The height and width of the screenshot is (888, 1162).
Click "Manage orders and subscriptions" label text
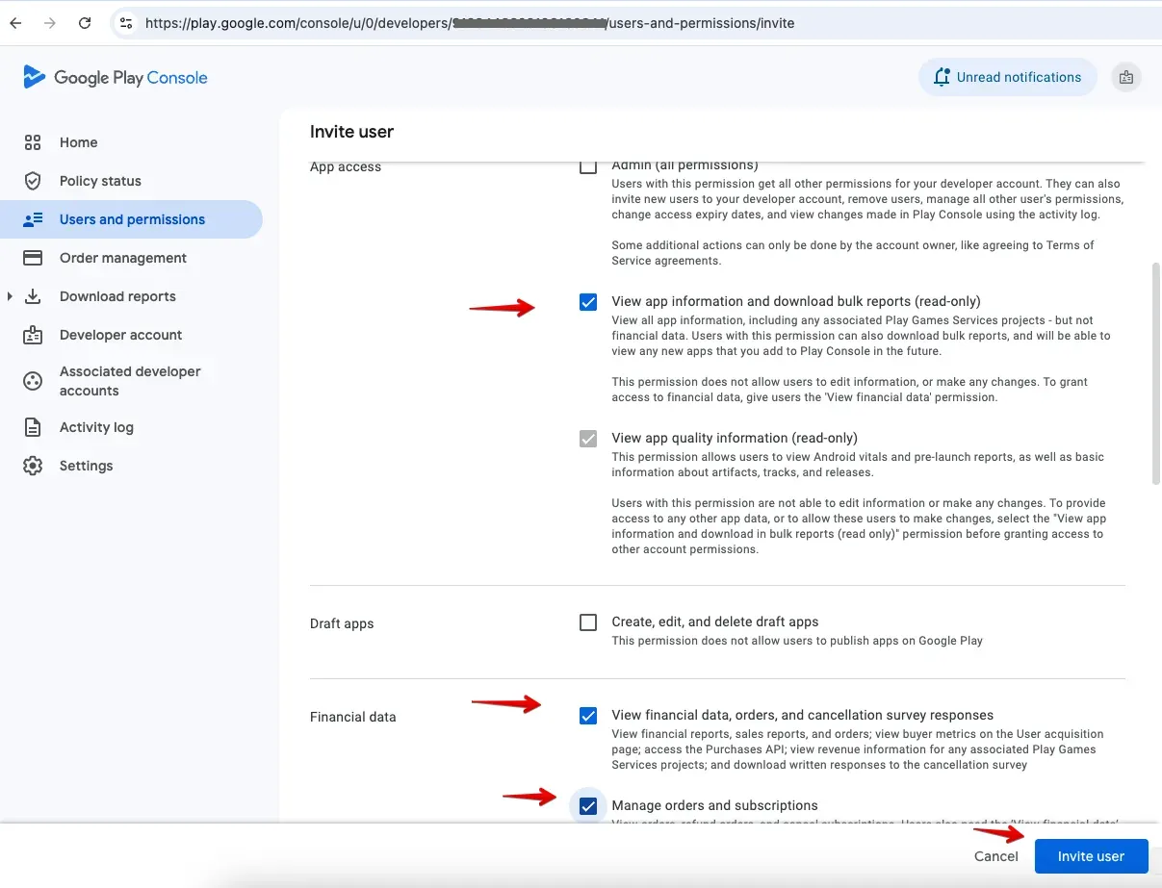tap(715, 805)
